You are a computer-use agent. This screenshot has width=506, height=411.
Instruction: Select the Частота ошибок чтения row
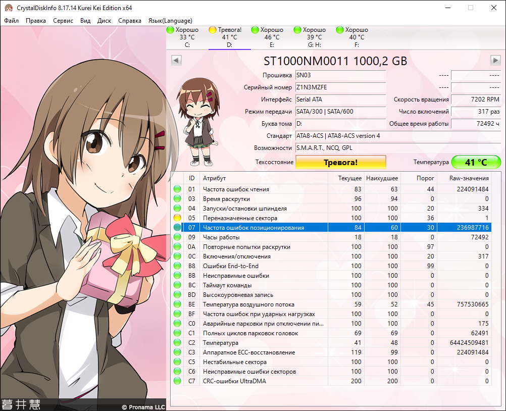331,189
